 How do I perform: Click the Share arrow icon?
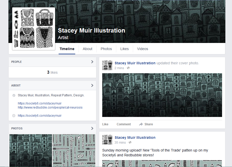[141, 124]
